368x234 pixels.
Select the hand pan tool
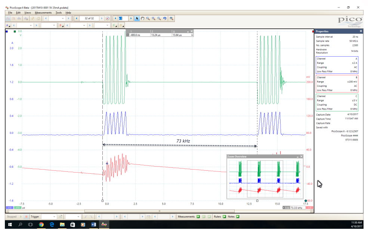[142, 18]
